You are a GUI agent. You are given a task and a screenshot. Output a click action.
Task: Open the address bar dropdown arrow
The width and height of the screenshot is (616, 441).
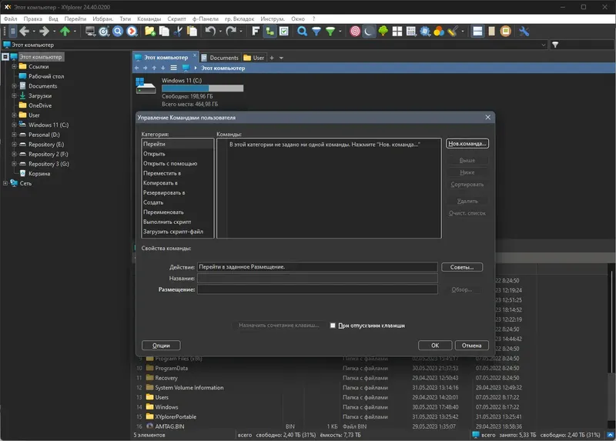pos(544,45)
